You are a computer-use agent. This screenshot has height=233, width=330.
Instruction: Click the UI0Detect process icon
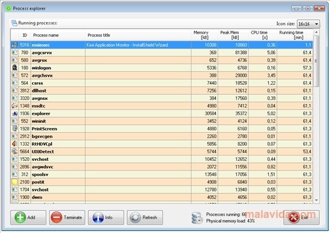(x=14, y=151)
